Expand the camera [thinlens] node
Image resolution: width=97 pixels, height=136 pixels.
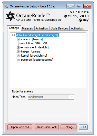click(x=18, y=39)
